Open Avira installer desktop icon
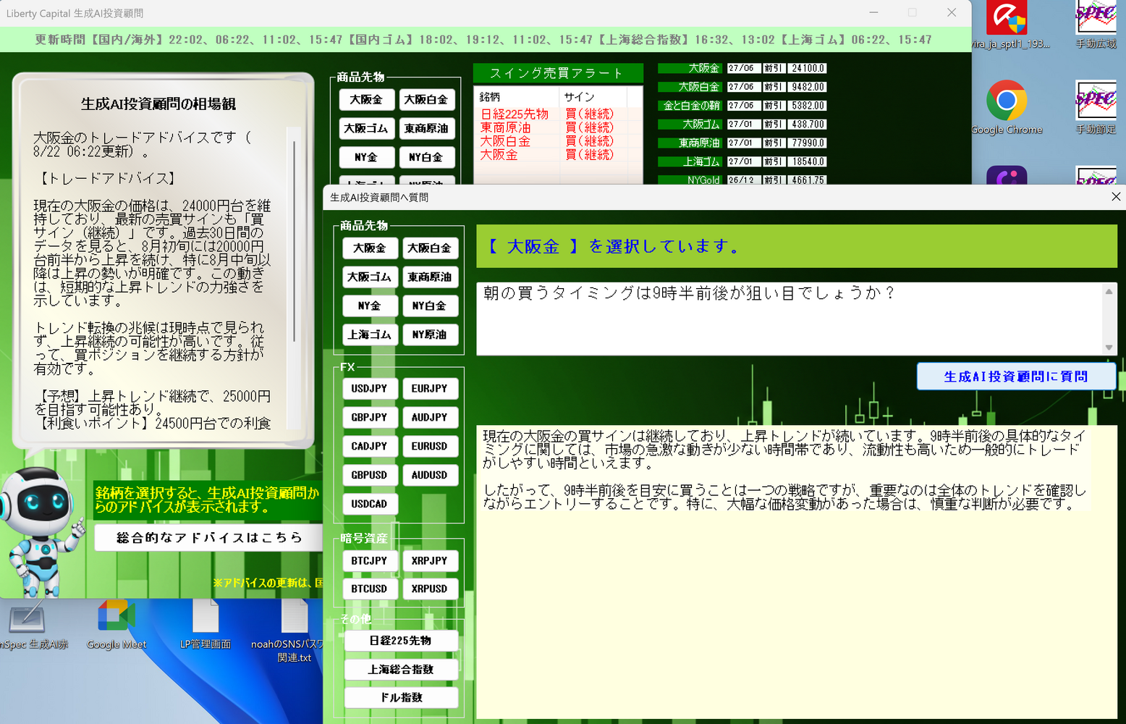This screenshot has height=724, width=1126. pos(1007,25)
